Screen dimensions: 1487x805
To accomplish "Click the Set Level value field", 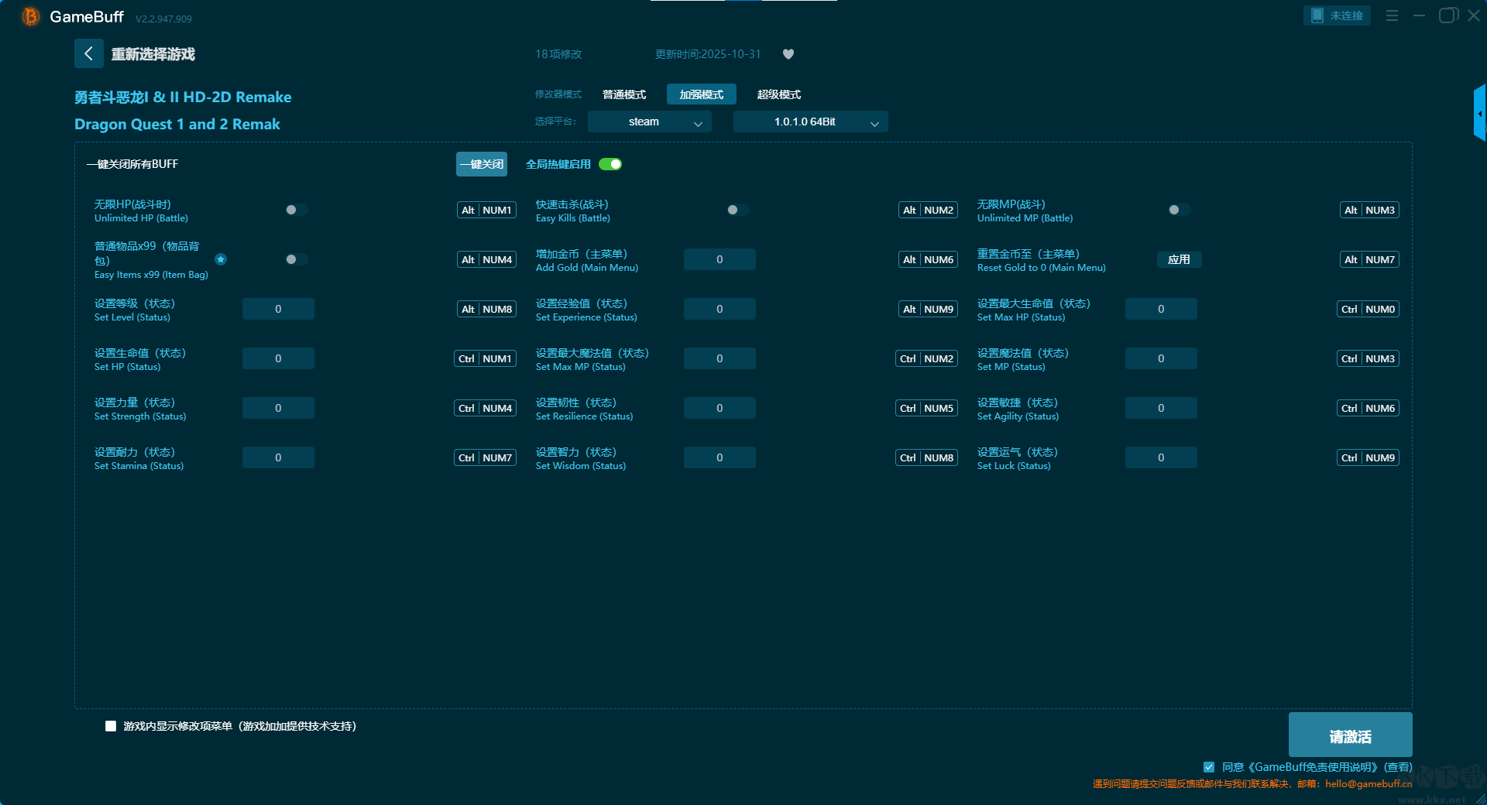I will 278,309.
